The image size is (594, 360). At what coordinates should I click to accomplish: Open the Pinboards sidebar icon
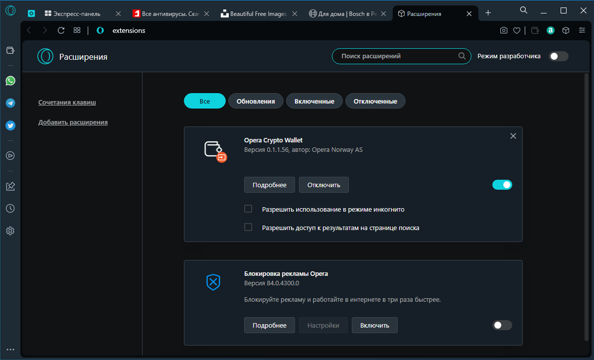point(10,186)
